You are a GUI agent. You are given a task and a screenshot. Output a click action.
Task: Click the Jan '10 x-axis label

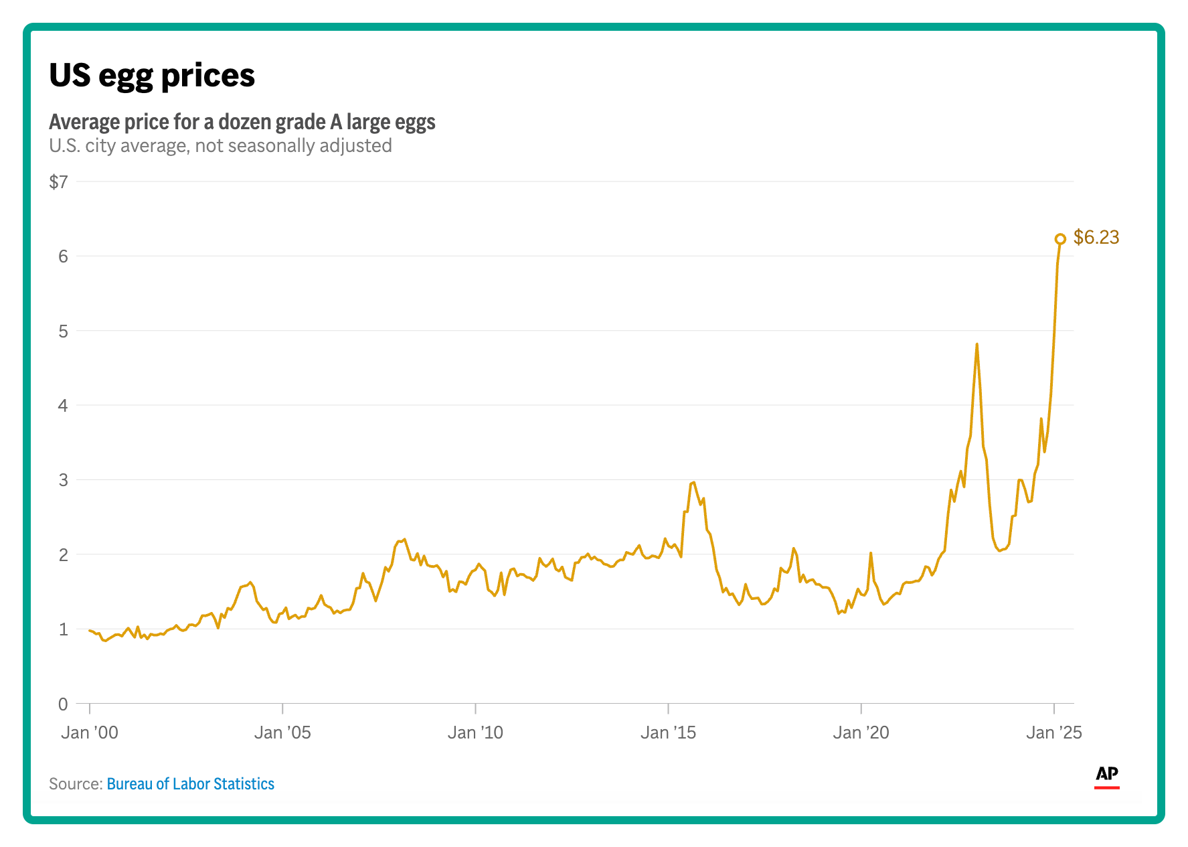point(475,733)
